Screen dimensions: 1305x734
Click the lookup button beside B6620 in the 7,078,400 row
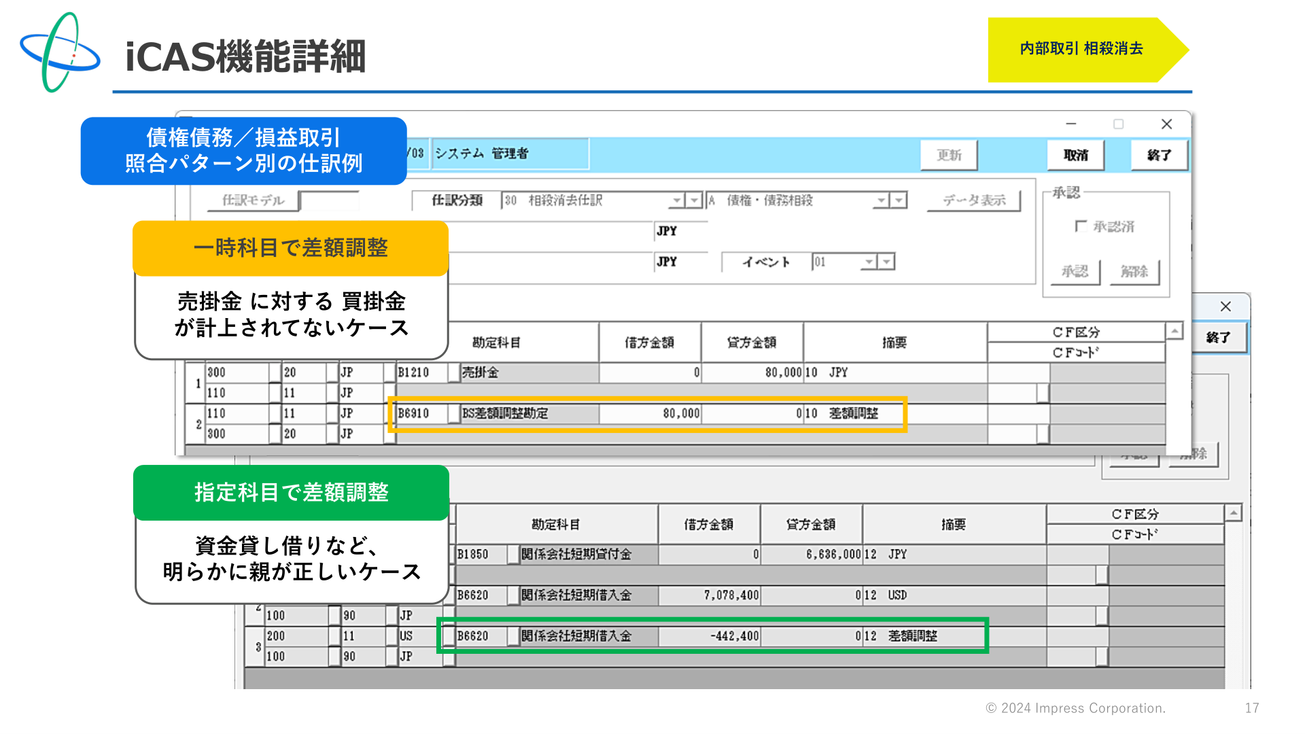coord(513,595)
